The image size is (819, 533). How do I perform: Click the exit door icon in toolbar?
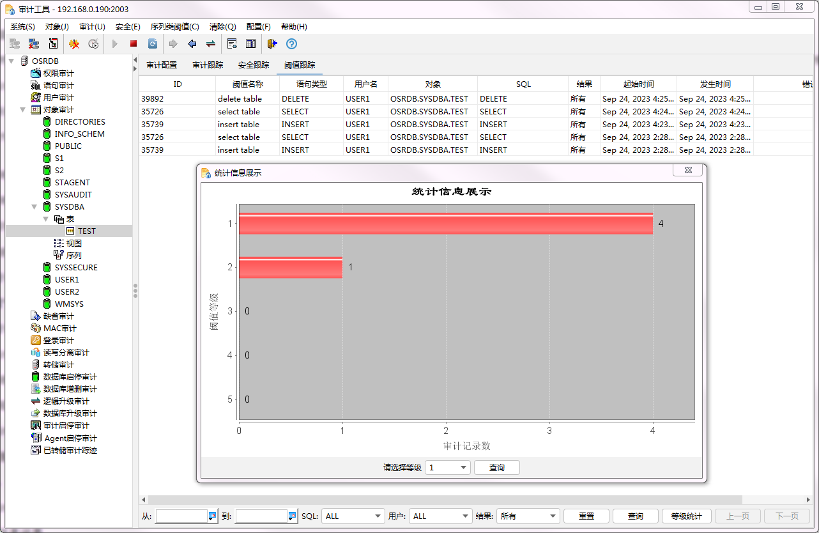pyautogui.click(x=272, y=44)
